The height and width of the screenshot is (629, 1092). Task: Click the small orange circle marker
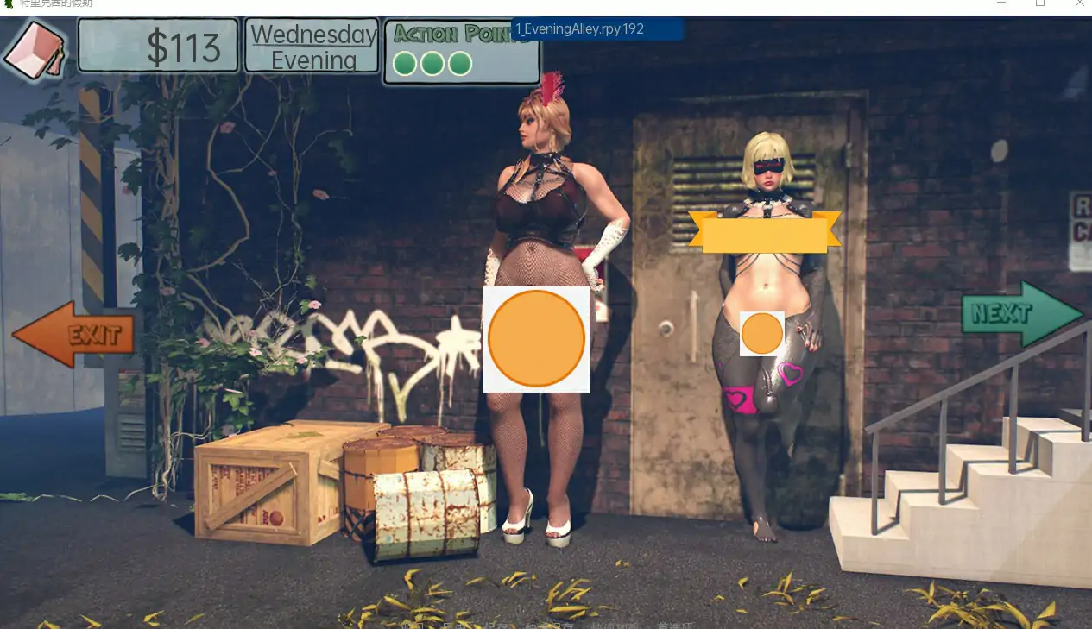761,333
